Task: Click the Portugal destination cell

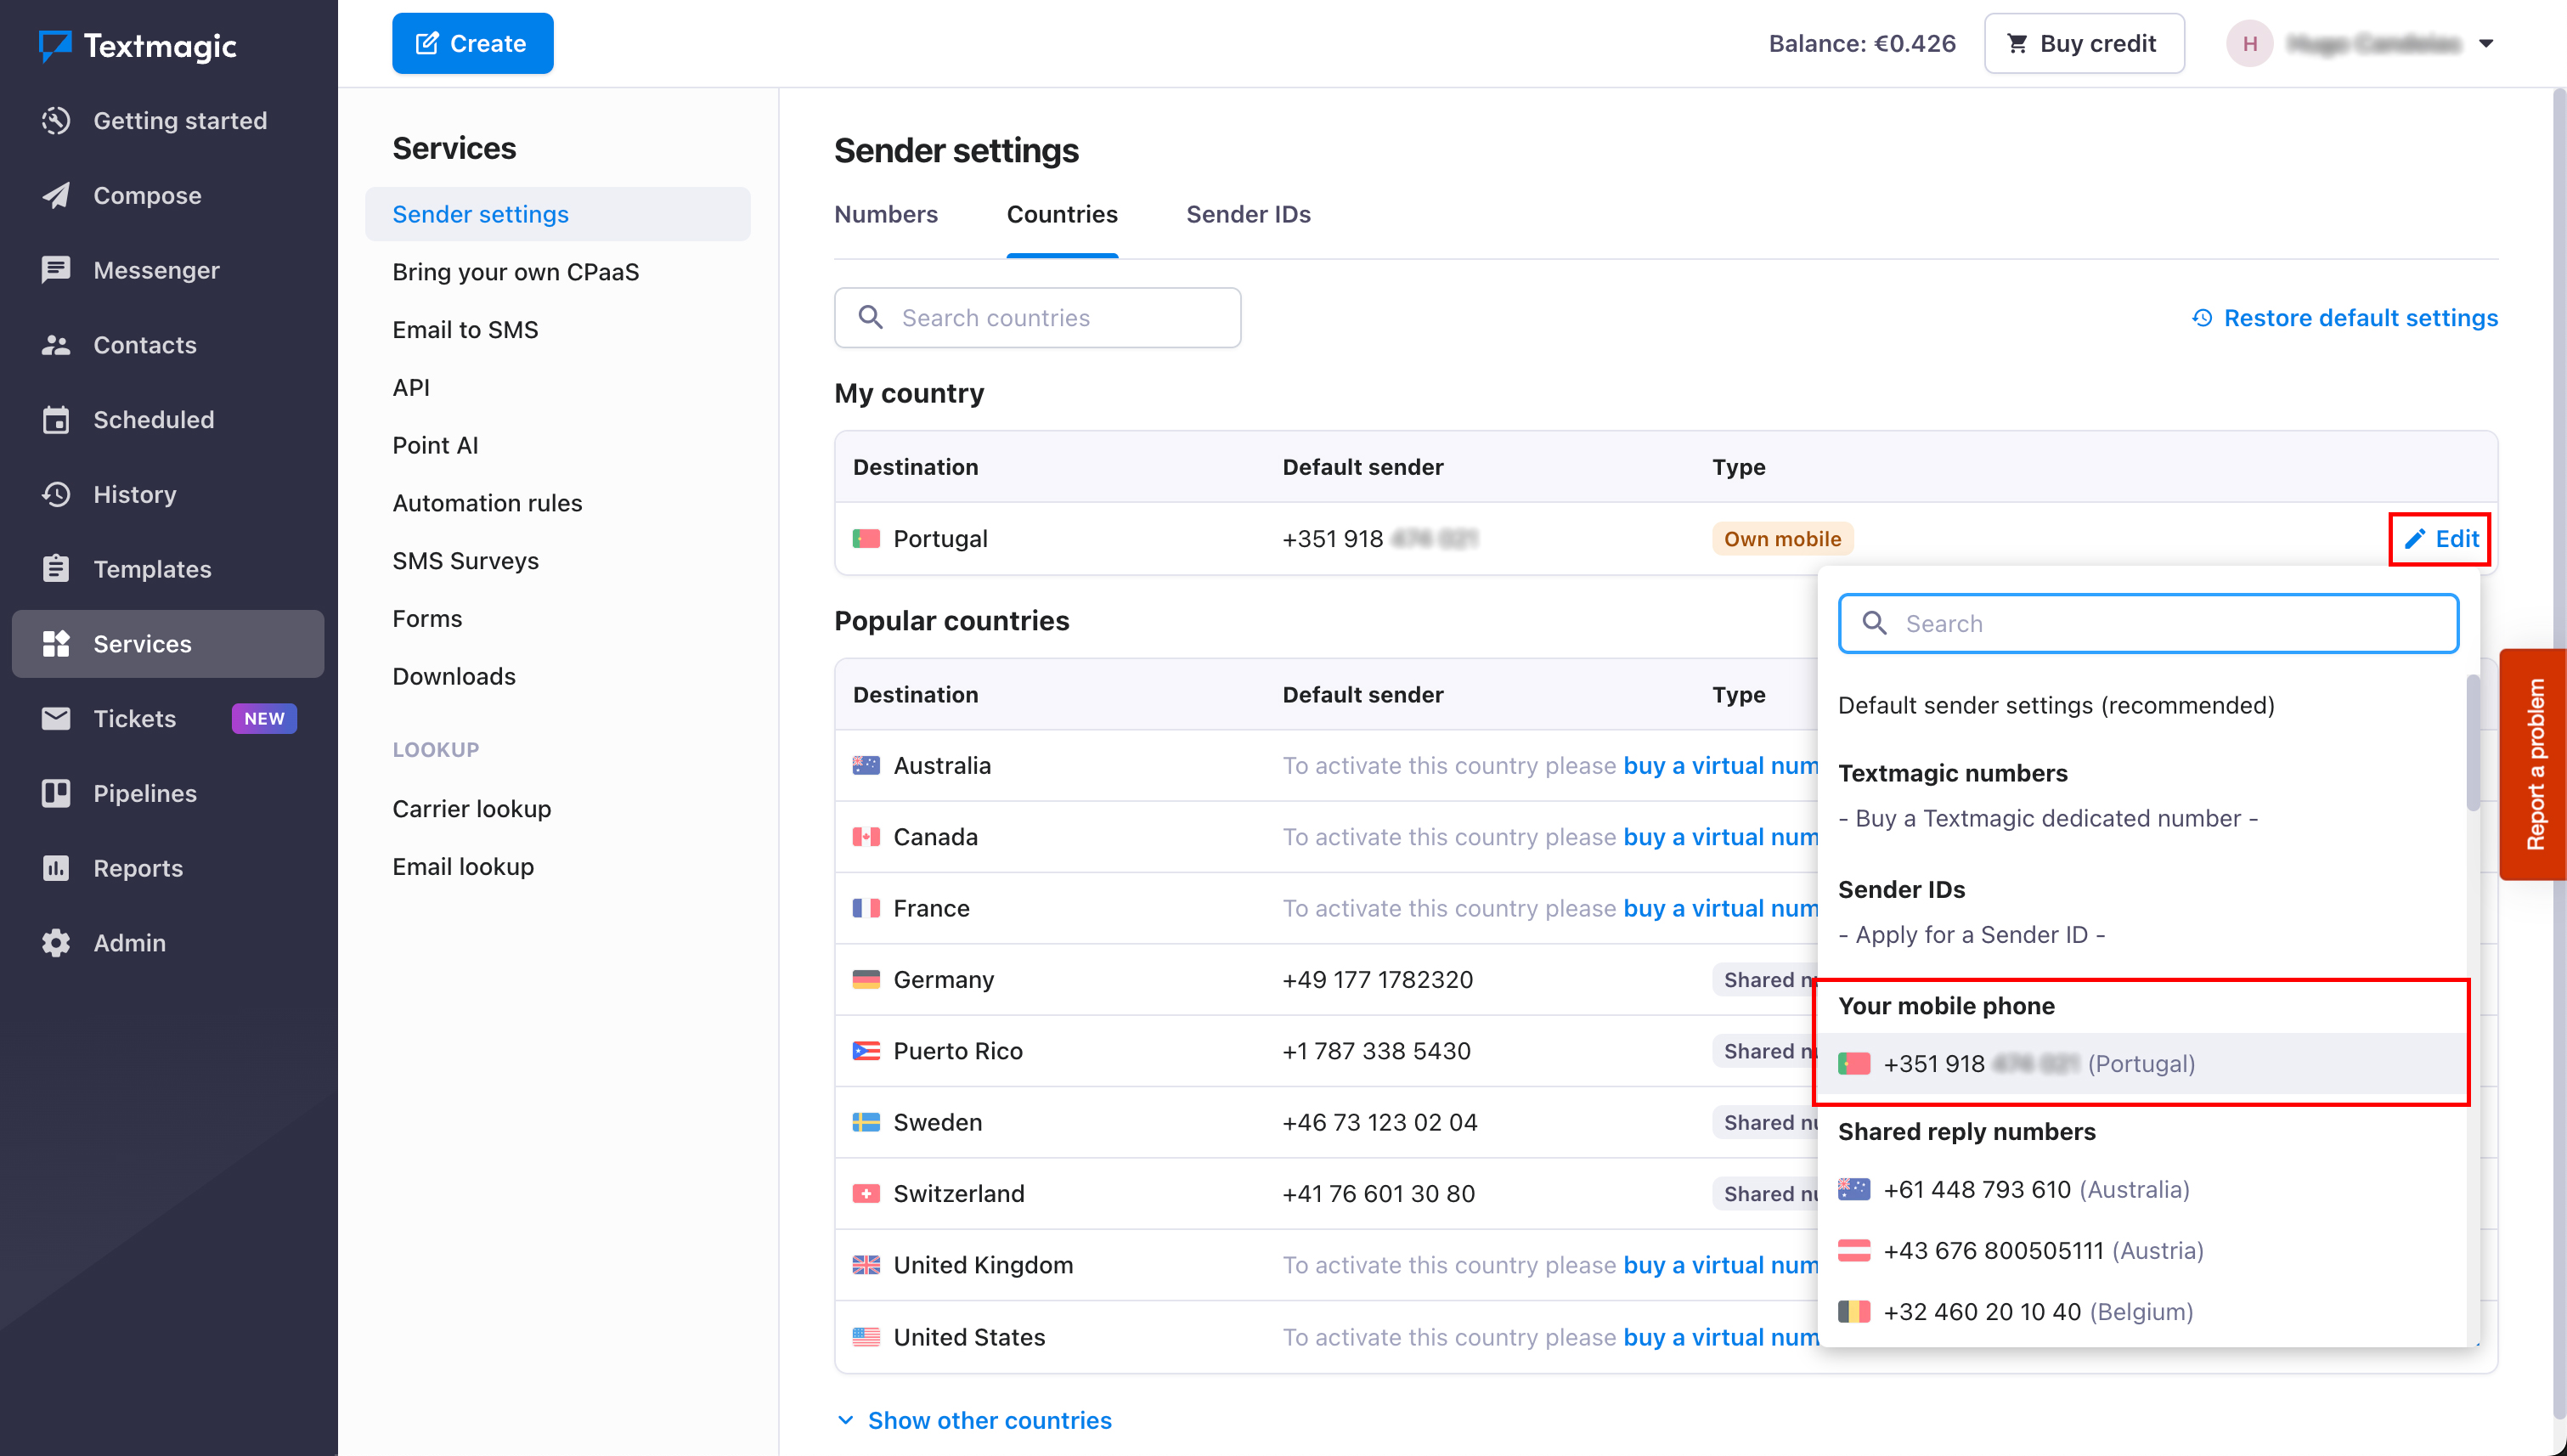Action: [920, 539]
